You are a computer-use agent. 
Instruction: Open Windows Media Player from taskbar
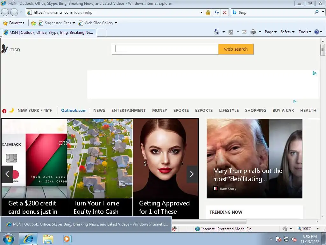pyautogui.click(x=67, y=239)
